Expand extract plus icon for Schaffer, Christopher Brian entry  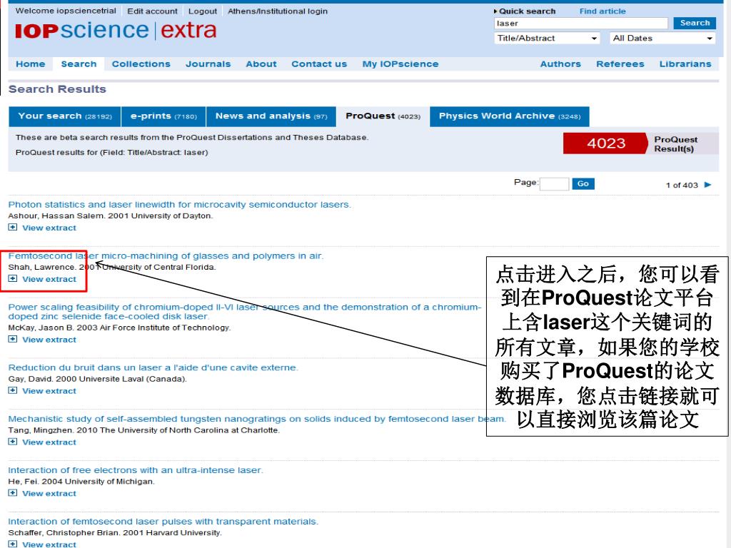pos(13,544)
